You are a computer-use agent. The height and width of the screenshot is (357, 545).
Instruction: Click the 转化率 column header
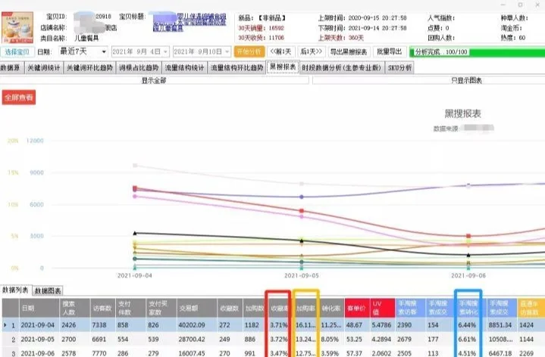pos(331,308)
